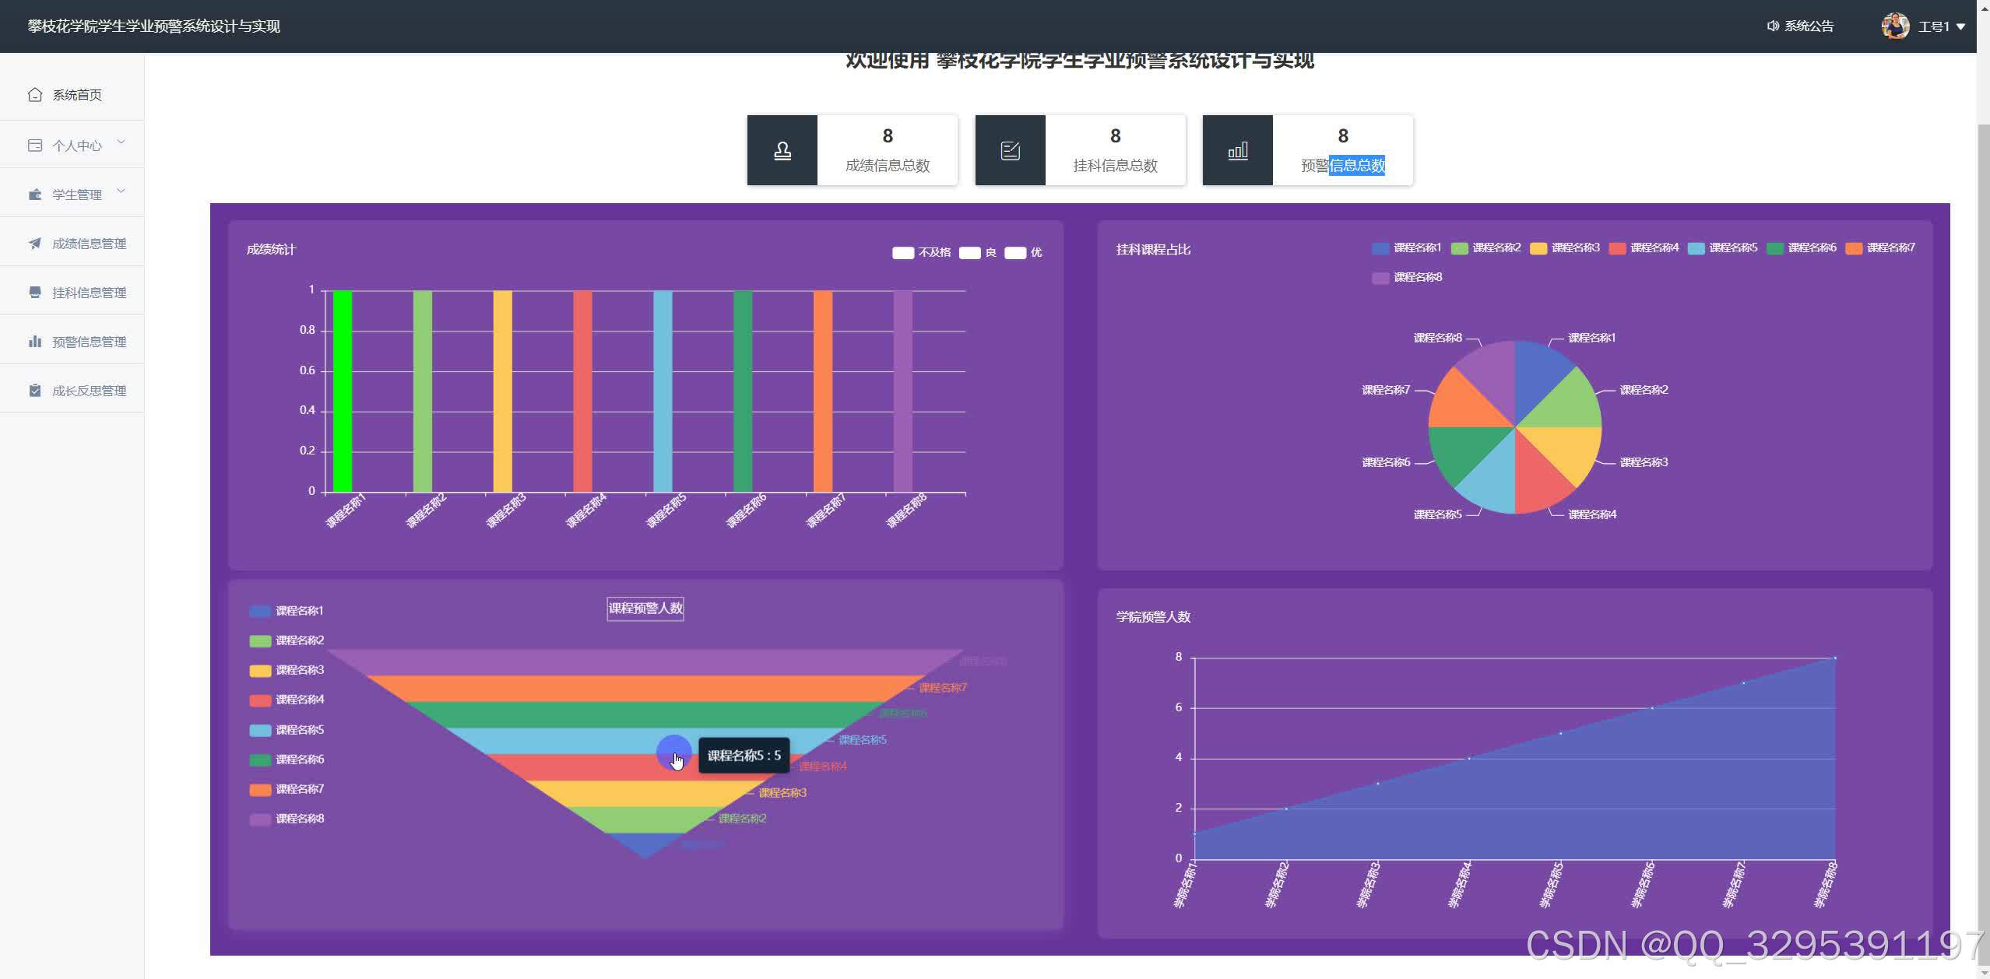Click the home icon beside 系统首页

34,95
